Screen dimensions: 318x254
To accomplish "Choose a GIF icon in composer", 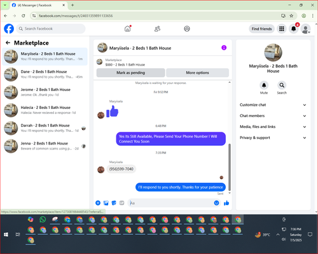I will pos(121,203).
